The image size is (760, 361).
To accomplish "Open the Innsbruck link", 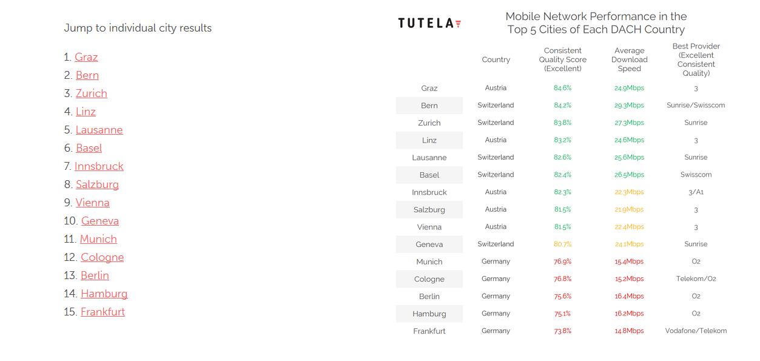I will 99,166.
